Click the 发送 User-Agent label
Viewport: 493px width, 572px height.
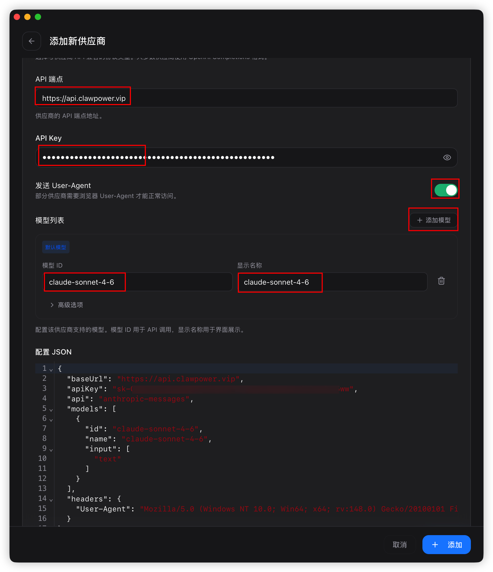click(x=63, y=185)
